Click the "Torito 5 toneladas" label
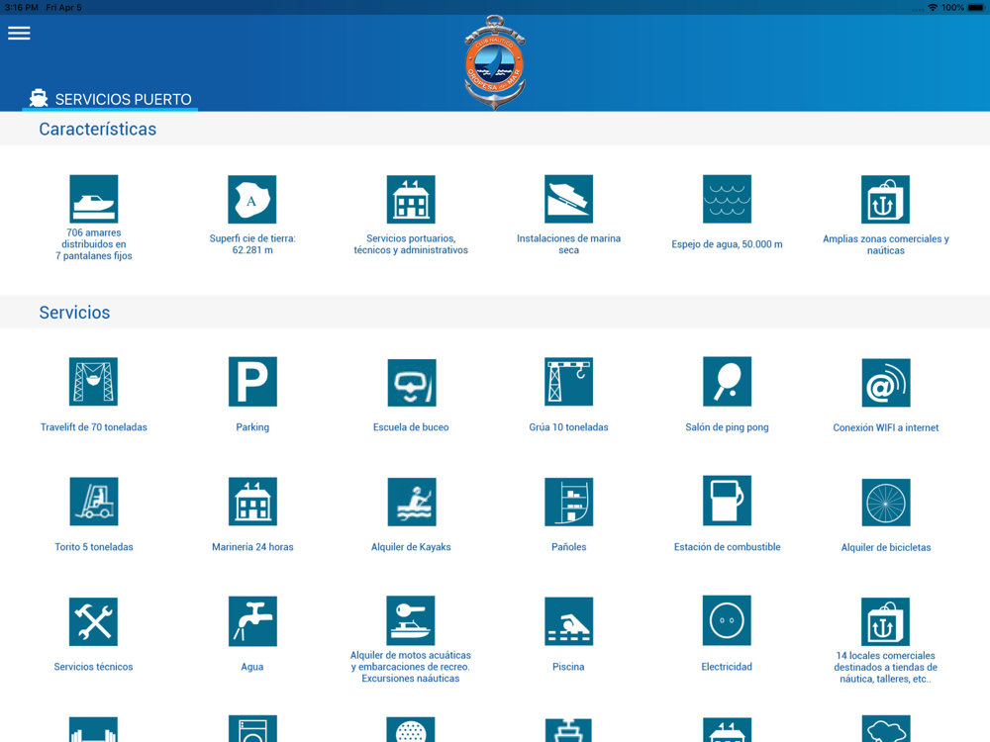Viewport: 990px width, 742px height. click(94, 547)
